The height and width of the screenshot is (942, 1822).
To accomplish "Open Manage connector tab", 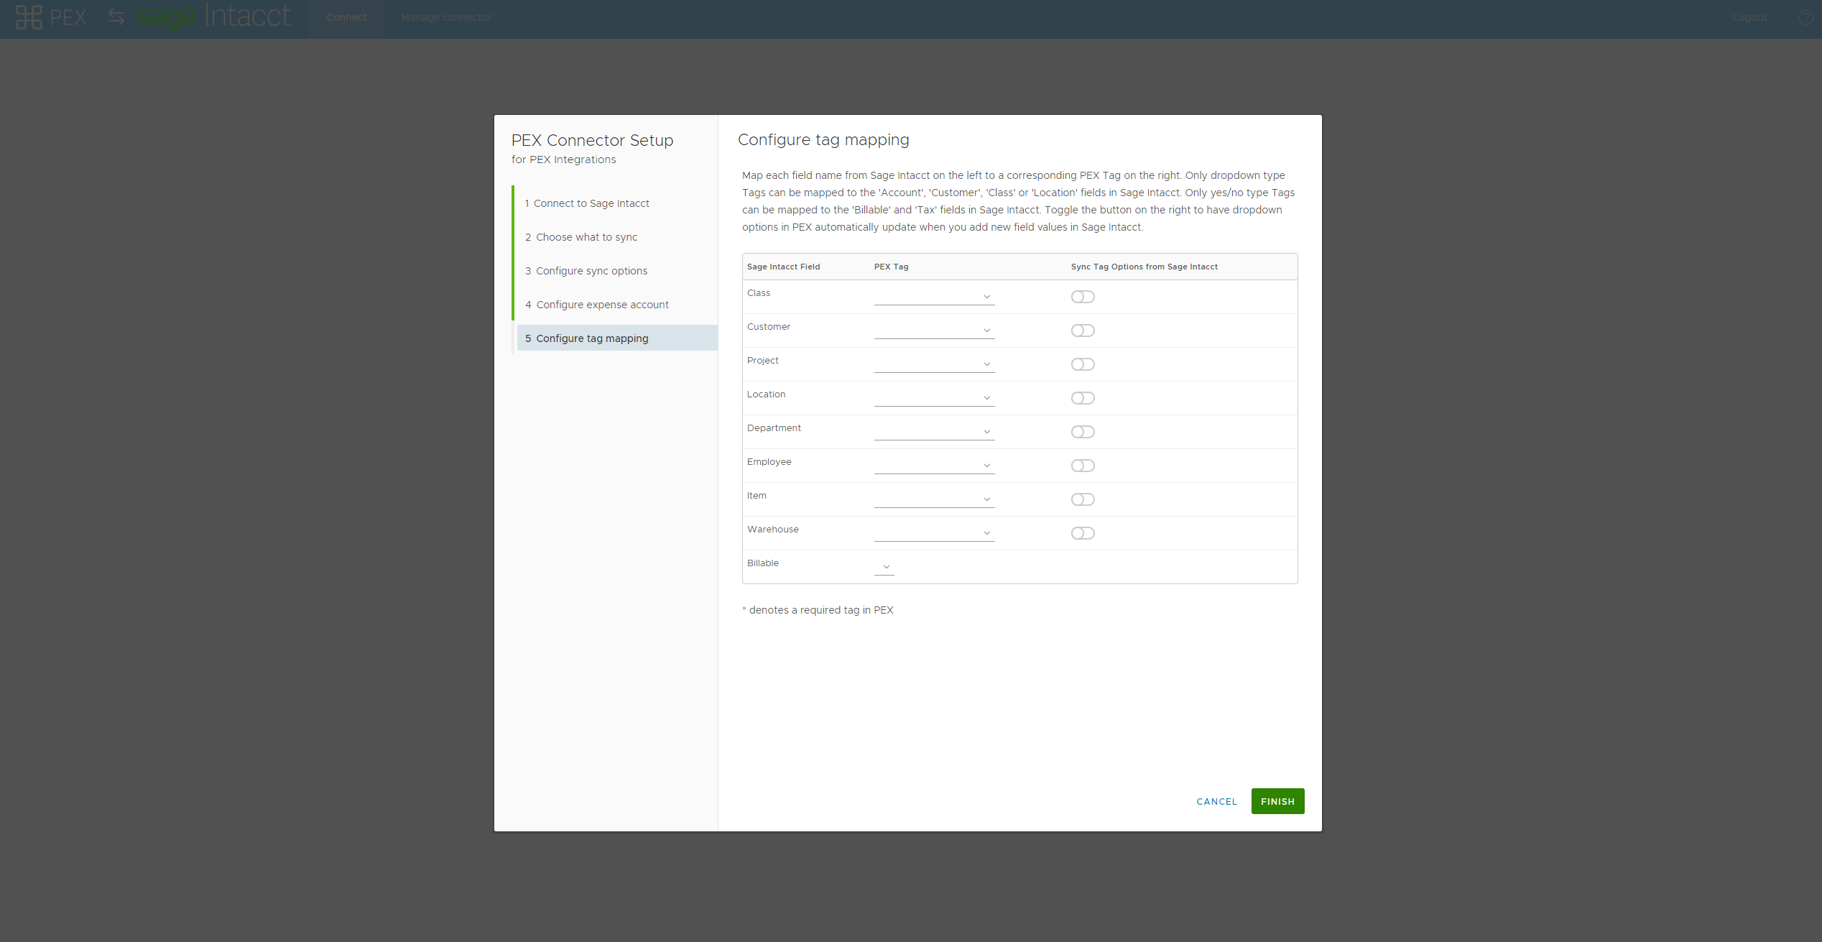I will coord(446,17).
